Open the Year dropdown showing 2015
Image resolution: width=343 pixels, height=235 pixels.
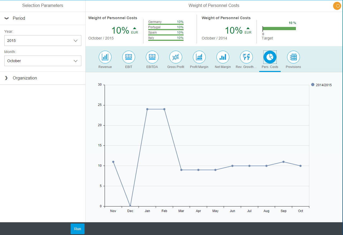pos(43,41)
